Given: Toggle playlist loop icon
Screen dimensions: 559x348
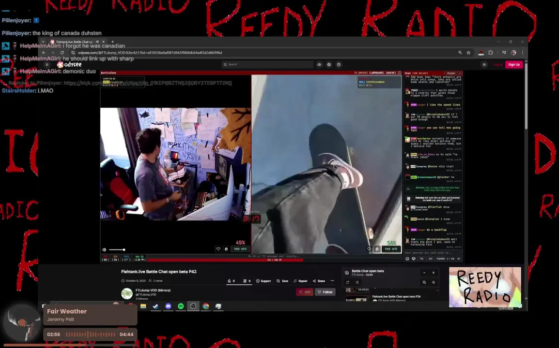Looking at the screenshot, I should coord(348,282).
